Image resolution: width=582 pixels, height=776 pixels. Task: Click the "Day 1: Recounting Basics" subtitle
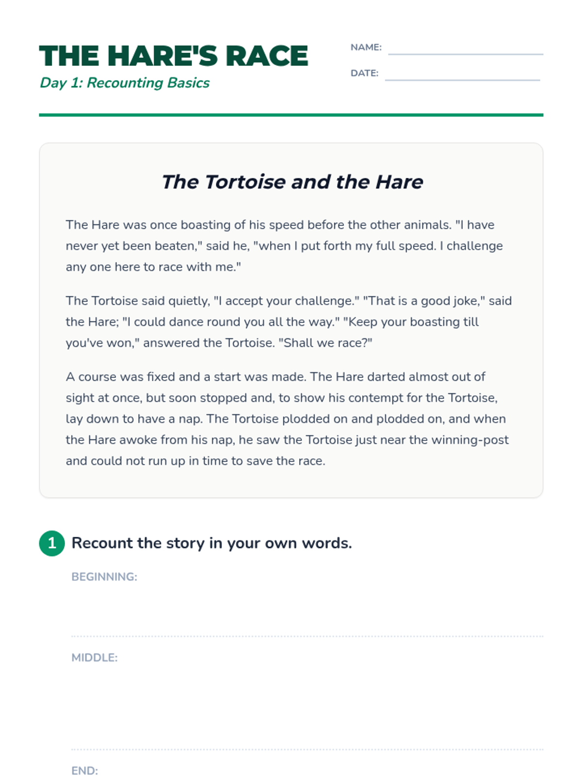pos(125,83)
